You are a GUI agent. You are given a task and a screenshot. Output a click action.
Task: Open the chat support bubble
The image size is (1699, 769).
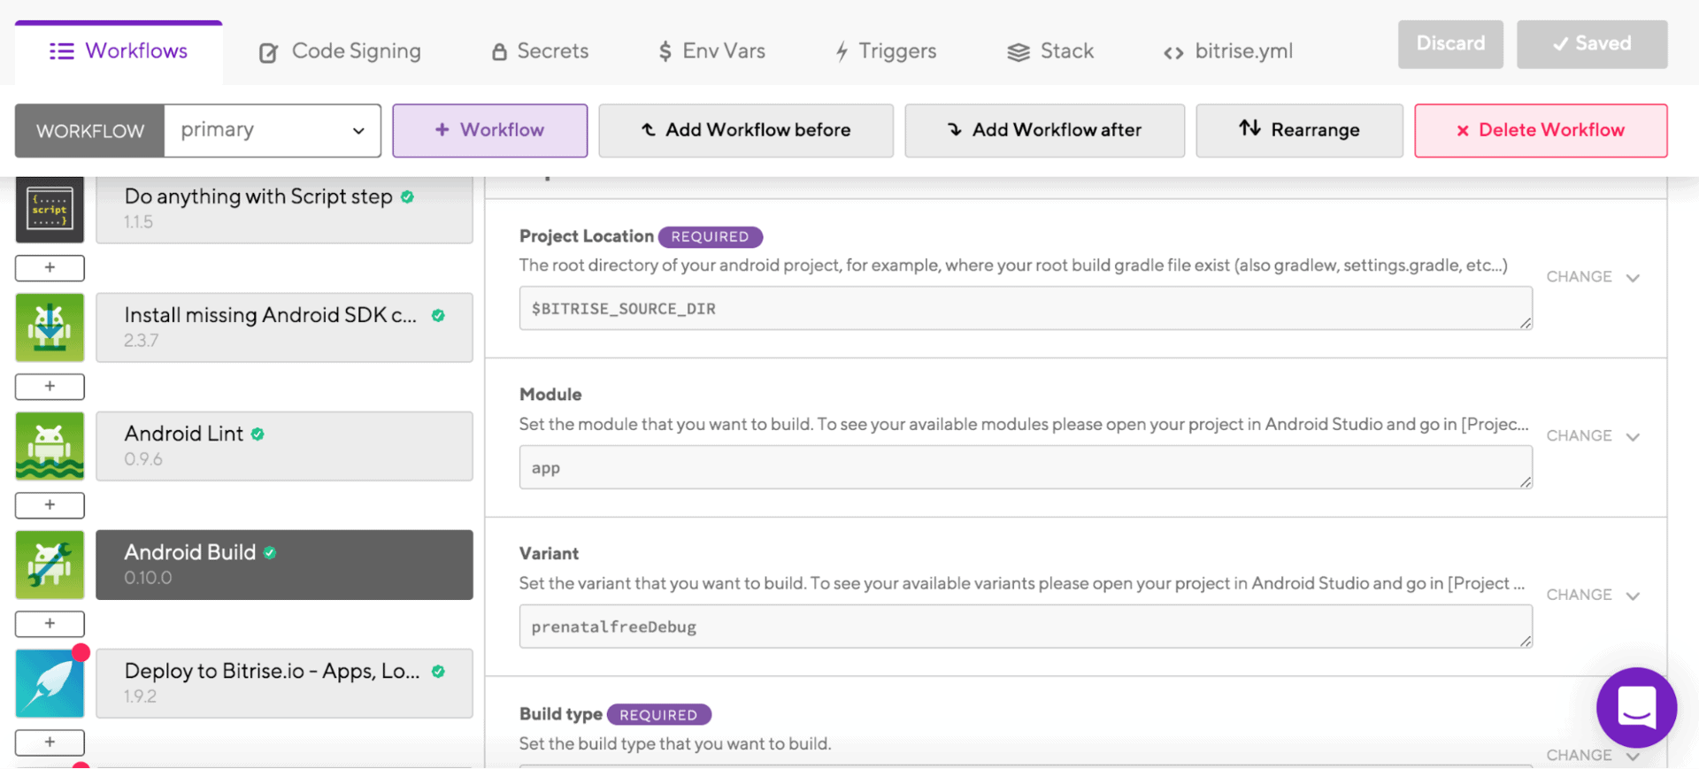tap(1636, 707)
